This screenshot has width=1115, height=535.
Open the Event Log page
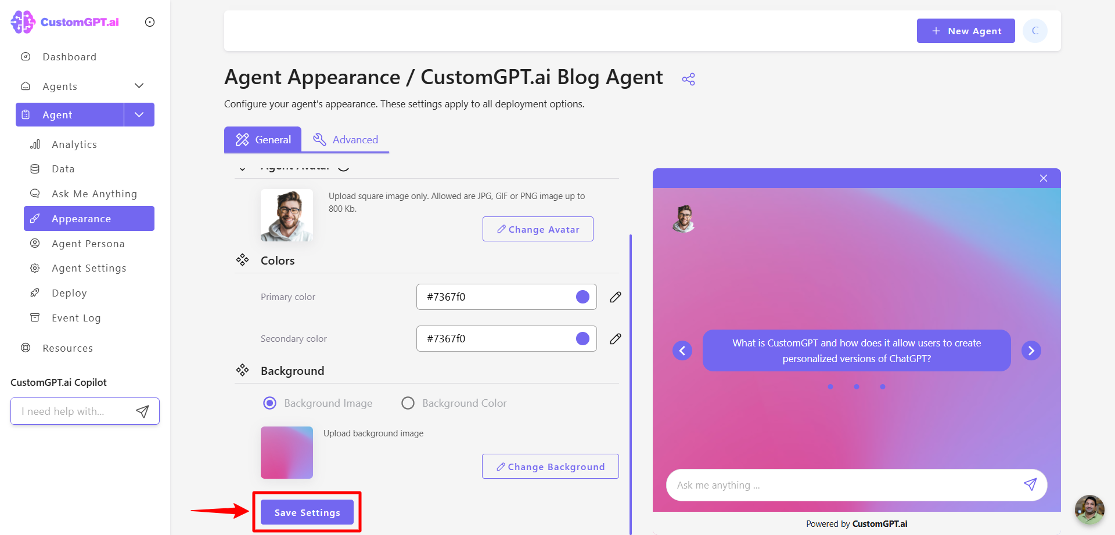[76, 318]
